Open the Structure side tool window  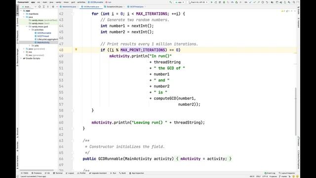tap(18, 133)
